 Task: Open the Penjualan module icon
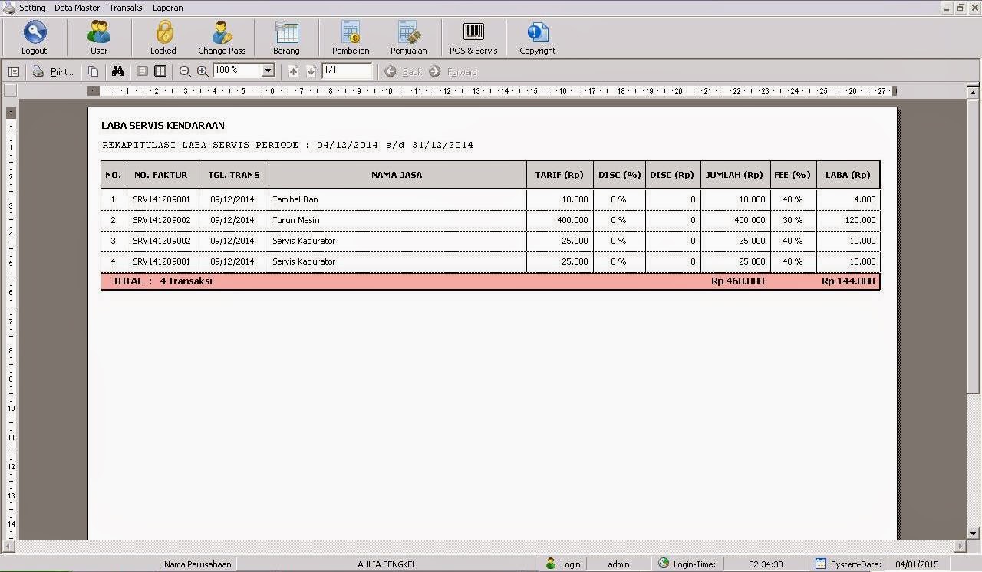click(x=408, y=33)
